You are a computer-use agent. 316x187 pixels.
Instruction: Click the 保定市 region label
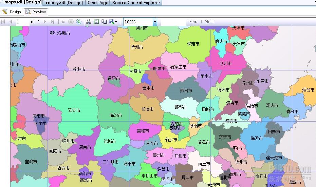(193, 44)
